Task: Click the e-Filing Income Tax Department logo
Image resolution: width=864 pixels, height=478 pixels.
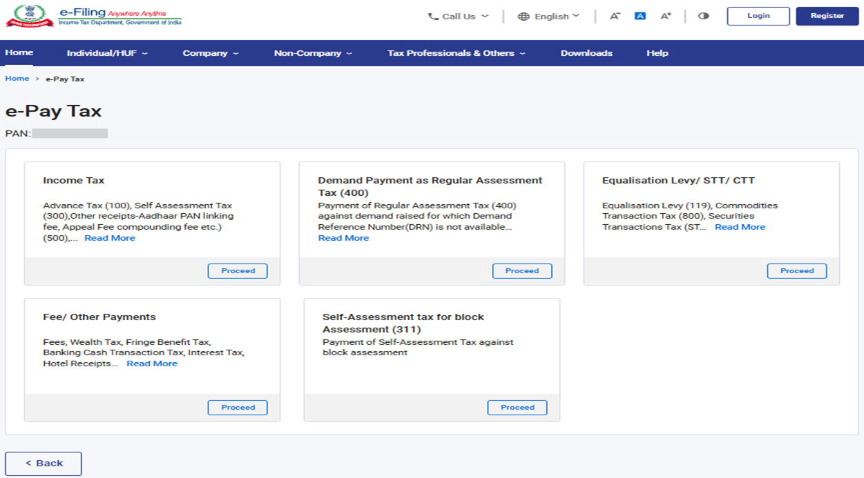Action: (94, 17)
